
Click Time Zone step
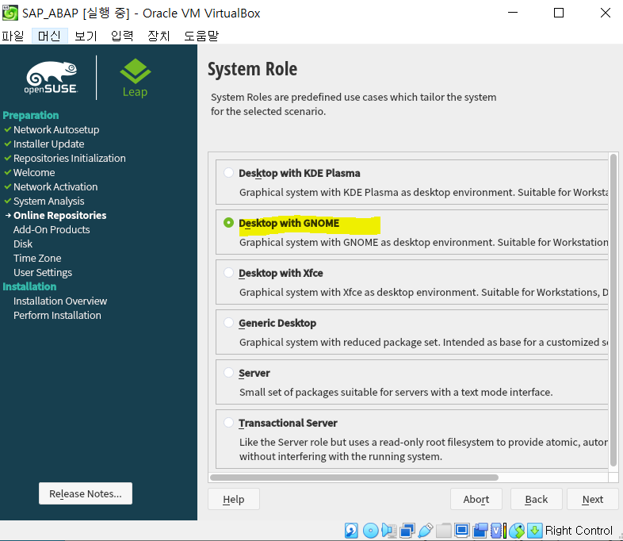coord(37,259)
